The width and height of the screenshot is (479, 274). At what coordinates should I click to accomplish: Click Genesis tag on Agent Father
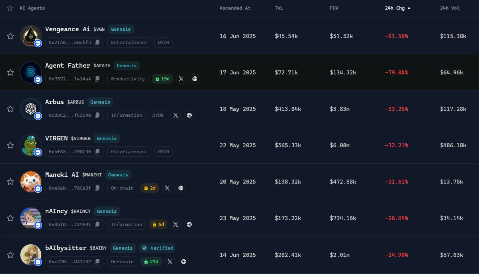(x=126, y=66)
